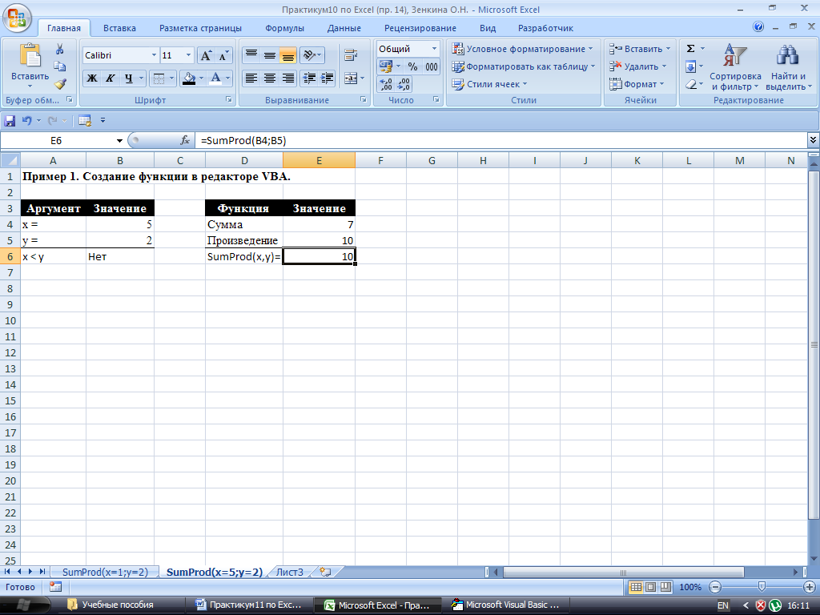Switch to Normal view in status bar

(636, 587)
